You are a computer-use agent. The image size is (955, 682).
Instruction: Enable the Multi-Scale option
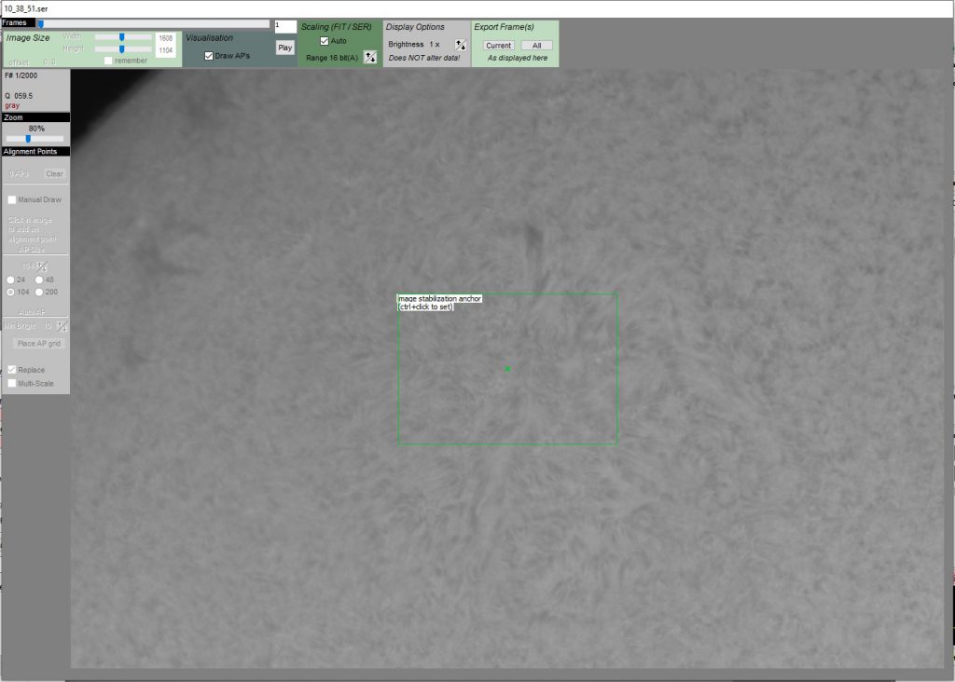(12, 383)
